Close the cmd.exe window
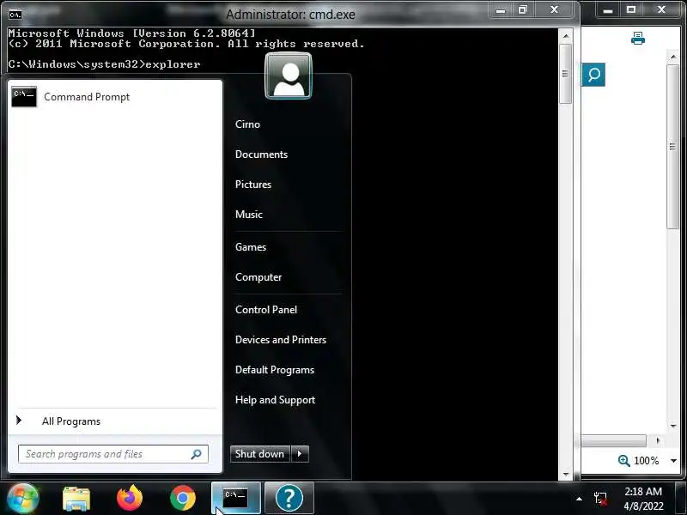The image size is (687, 515). tap(554, 10)
